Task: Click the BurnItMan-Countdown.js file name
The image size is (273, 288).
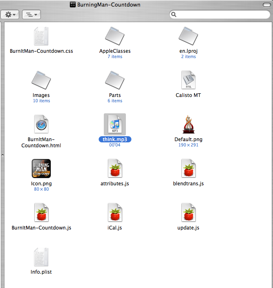Action: coord(41,228)
